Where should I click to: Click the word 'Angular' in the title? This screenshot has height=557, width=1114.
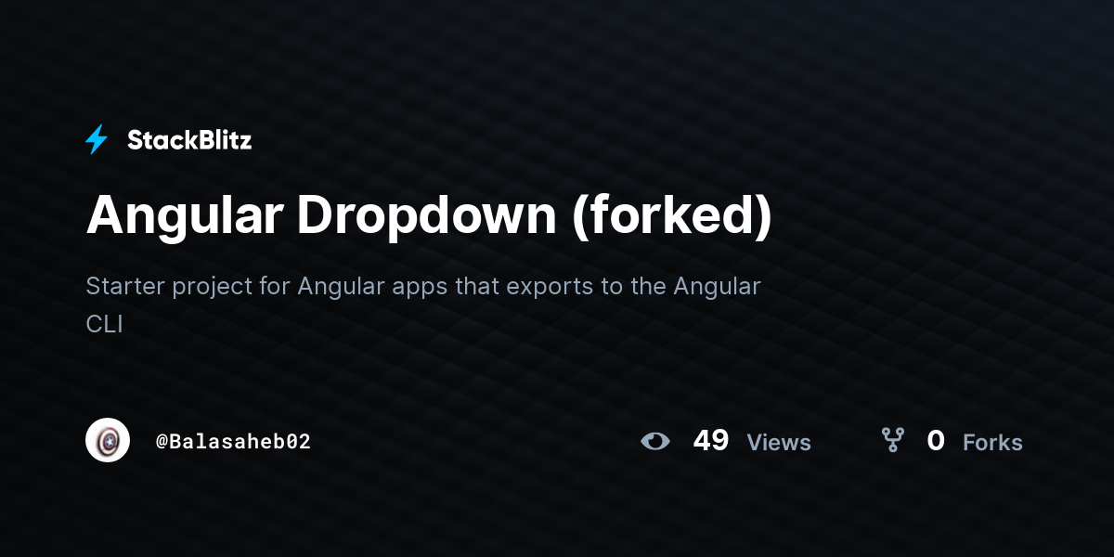pyautogui.click(x=184, y=216)
